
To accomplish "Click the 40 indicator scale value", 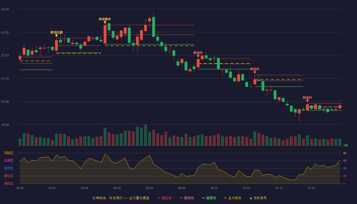I will coord(345,169).
